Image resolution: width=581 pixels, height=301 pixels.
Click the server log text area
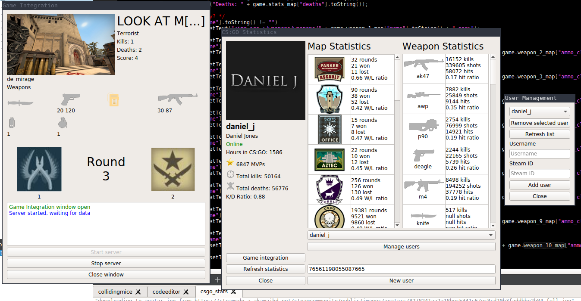coord(106,224)
